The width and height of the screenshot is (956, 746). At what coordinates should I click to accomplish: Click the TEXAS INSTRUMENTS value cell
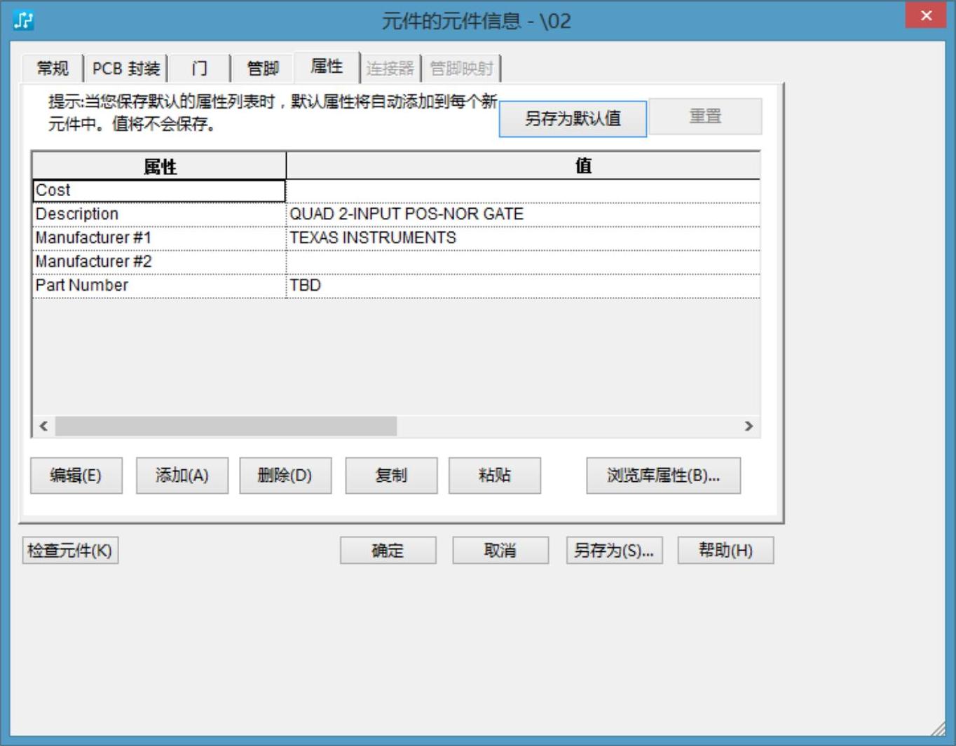(x=524, y=238)
